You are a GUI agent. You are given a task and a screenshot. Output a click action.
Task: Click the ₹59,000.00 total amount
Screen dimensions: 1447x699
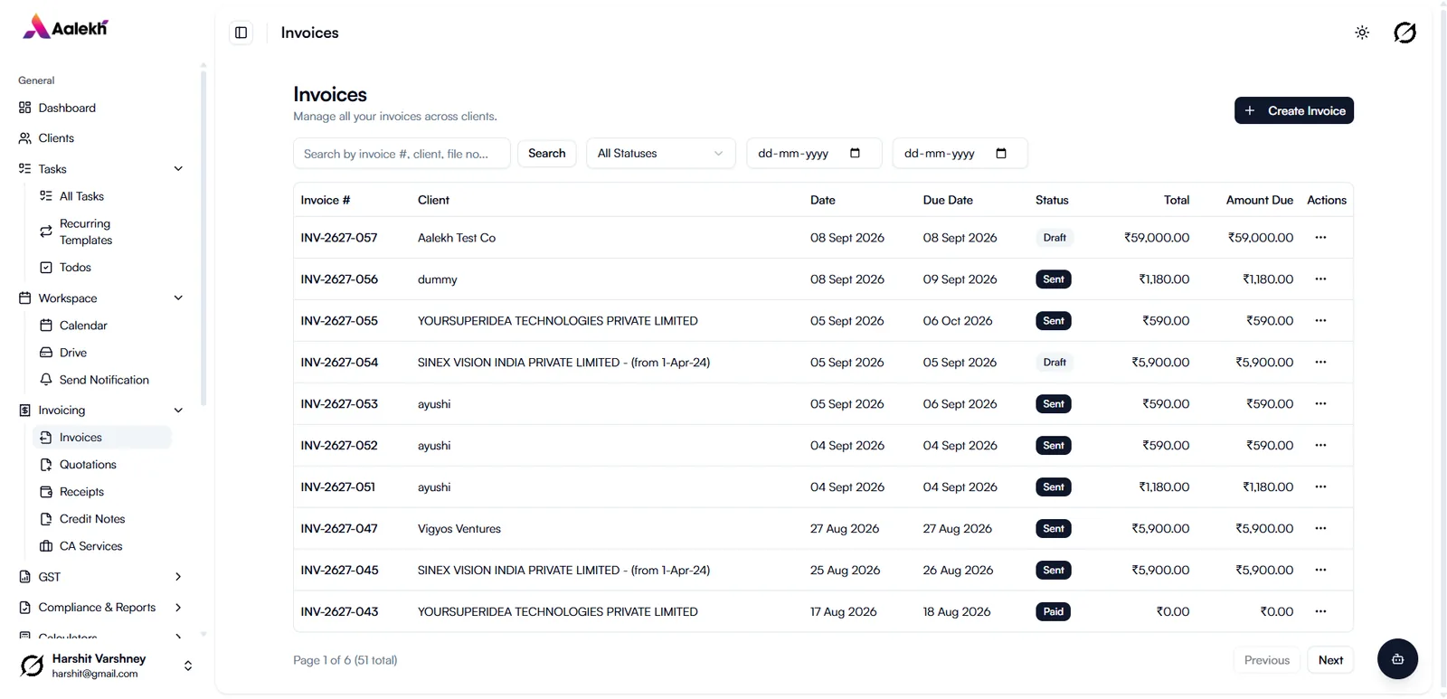point(1157,238)
